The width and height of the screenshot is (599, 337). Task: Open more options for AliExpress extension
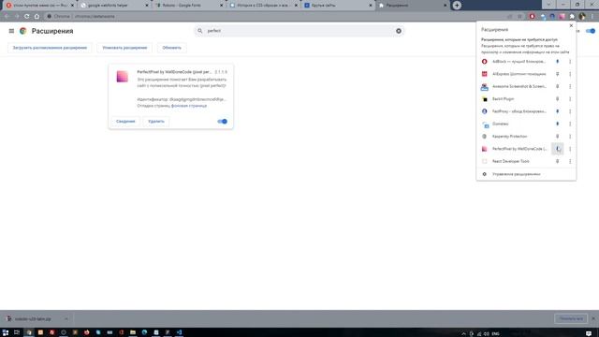[570, 74]
